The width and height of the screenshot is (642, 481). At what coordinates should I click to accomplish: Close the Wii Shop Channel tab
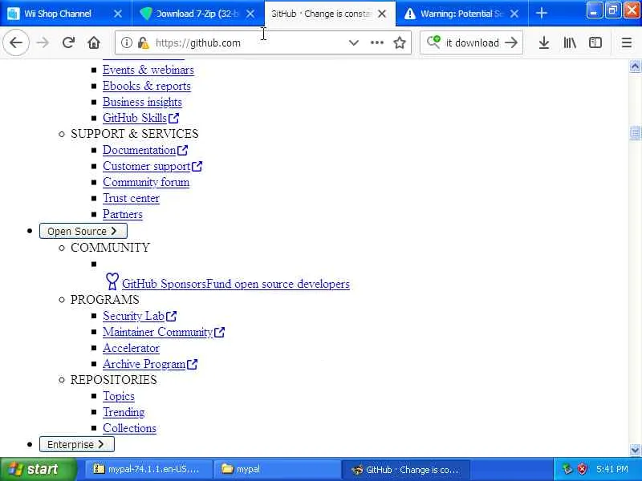[118, 14]
